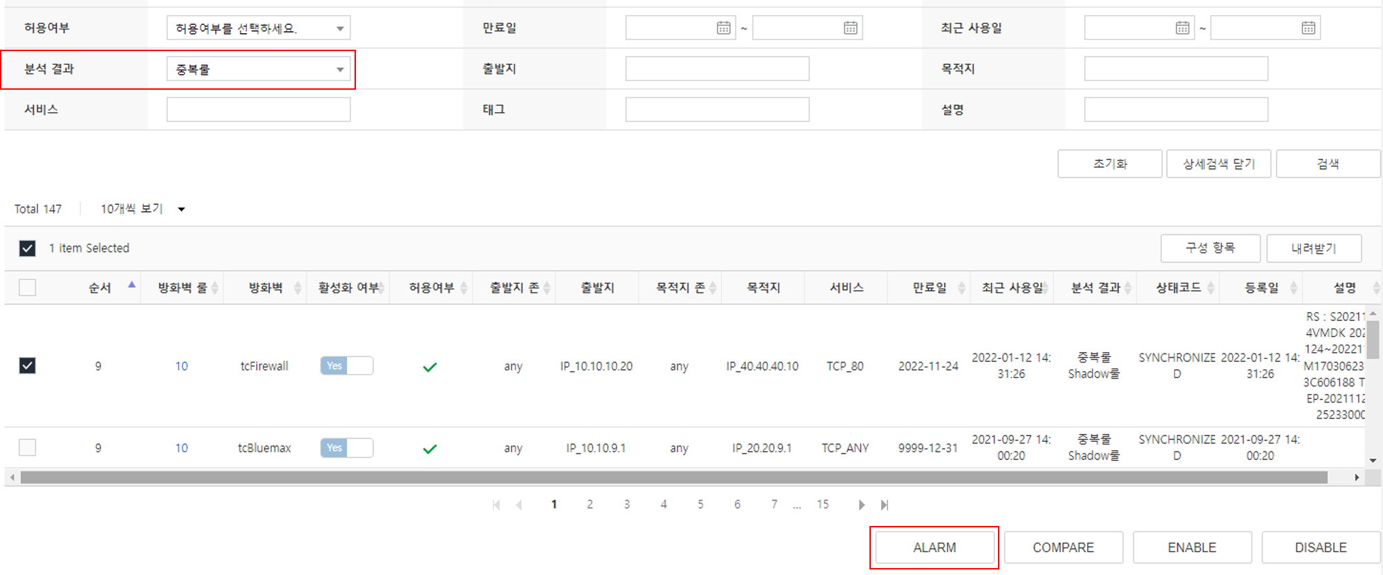The width and height of the screenshot is (1383, 575).
Task: Click the ALARM button
Action: tap(934, 547)
